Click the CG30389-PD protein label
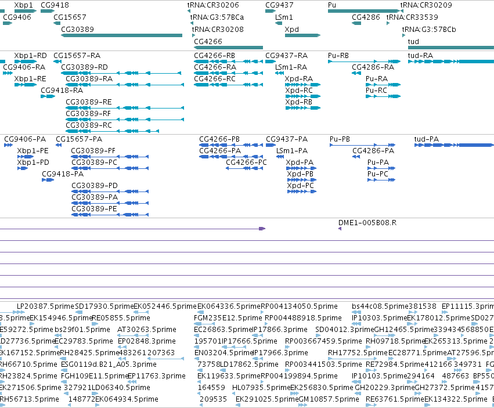The width and height of the screenshot is (494, 408). click(95, 186)
